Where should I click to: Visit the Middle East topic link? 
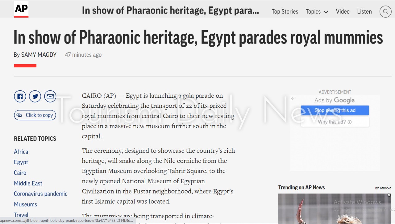click(x=28, y=183)
